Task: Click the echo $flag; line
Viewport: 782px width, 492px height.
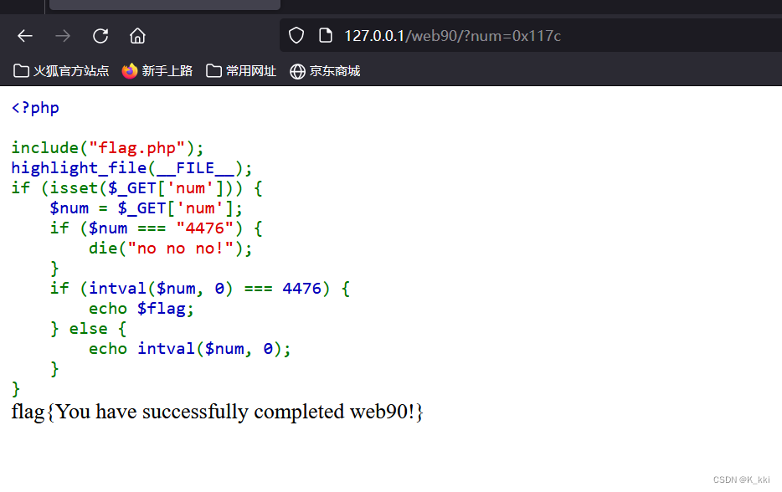Action: 141,309
